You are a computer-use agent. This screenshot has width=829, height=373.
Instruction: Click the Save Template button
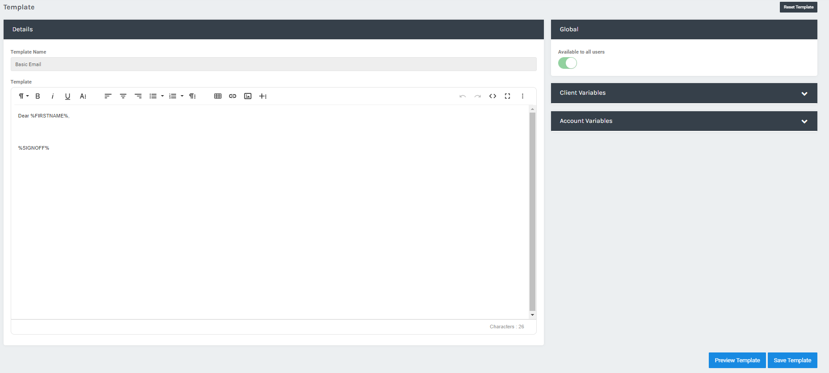click(x=792, y=360)
